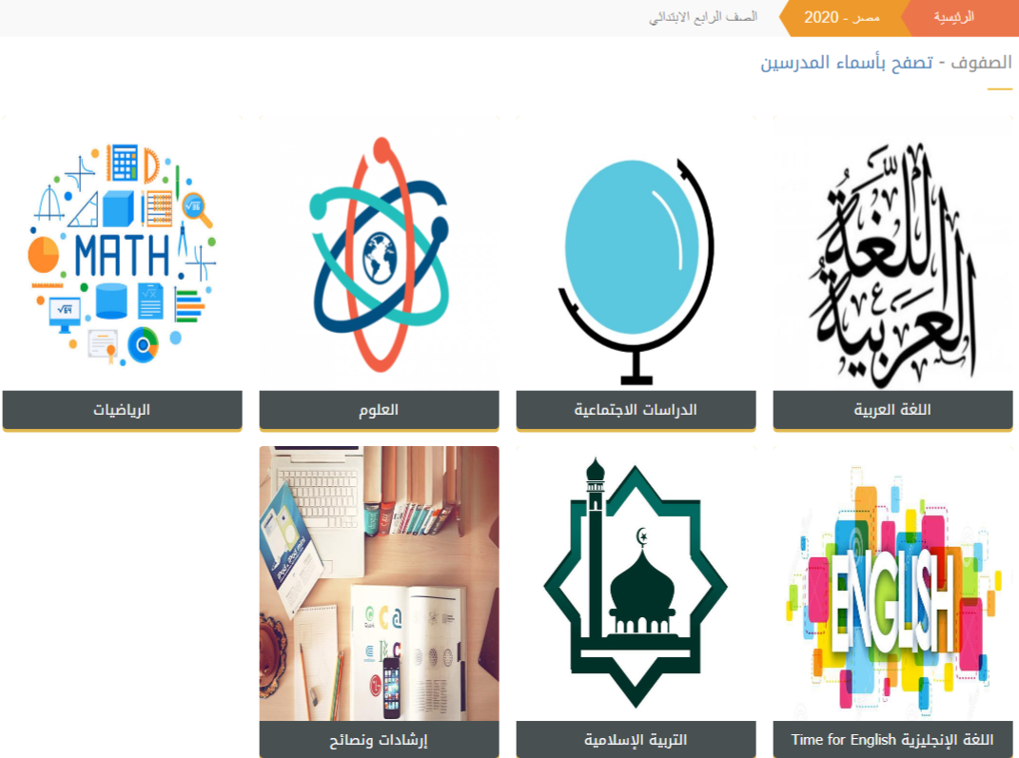Click the العلوم button
Image resolution: width=1019 pixels, height=758 pixels.
[379, 410]
